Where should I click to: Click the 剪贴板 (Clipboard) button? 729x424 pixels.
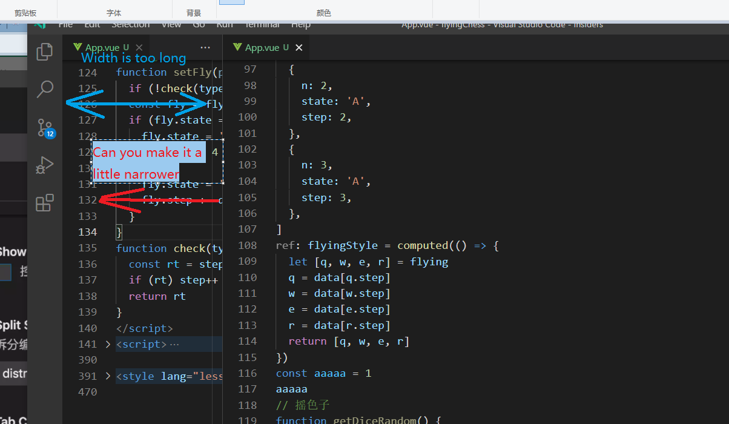[x=25, y=12]
